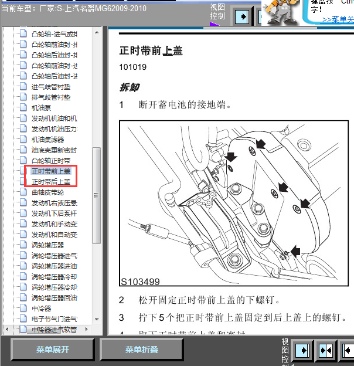Screen dimensions: 354x366
Task: Select 凸轮轴正时带 tree entry
Action: (x=51, y=161)
